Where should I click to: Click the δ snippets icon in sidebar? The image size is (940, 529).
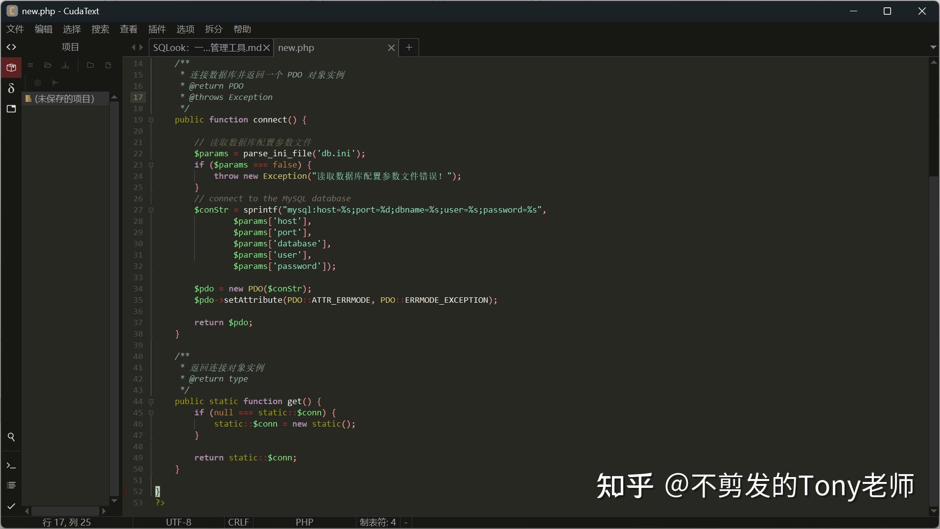(x=11, y=89)
